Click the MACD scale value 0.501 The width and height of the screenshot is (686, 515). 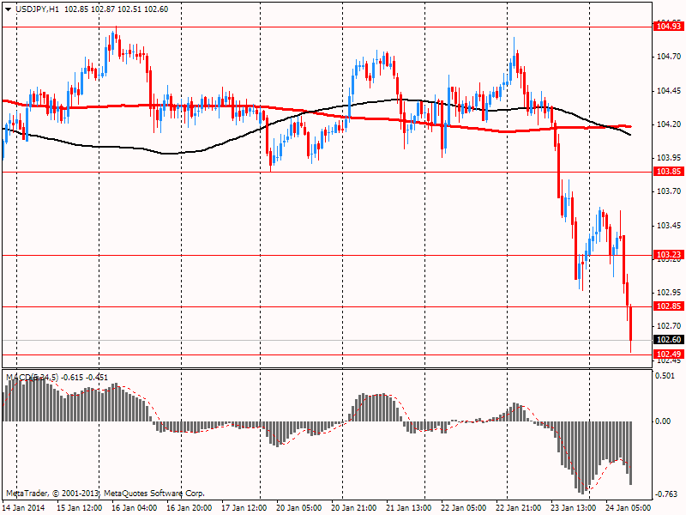click(x=665, y=376)
